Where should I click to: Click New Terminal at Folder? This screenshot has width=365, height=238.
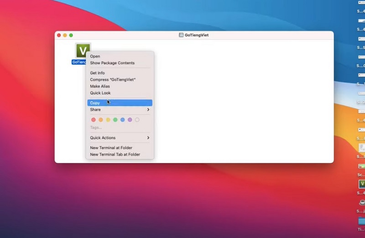[x=111, y=148]
